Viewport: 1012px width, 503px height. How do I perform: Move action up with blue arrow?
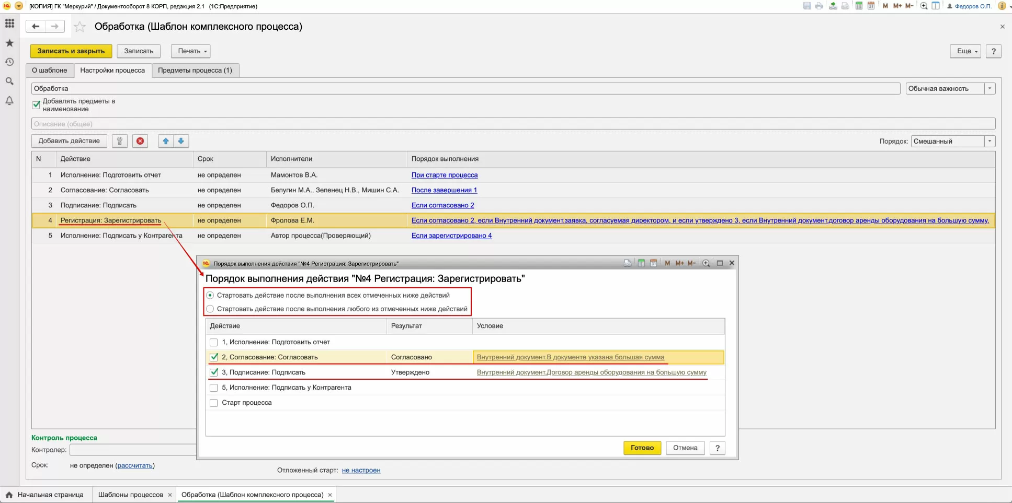(x=166, y=141)
